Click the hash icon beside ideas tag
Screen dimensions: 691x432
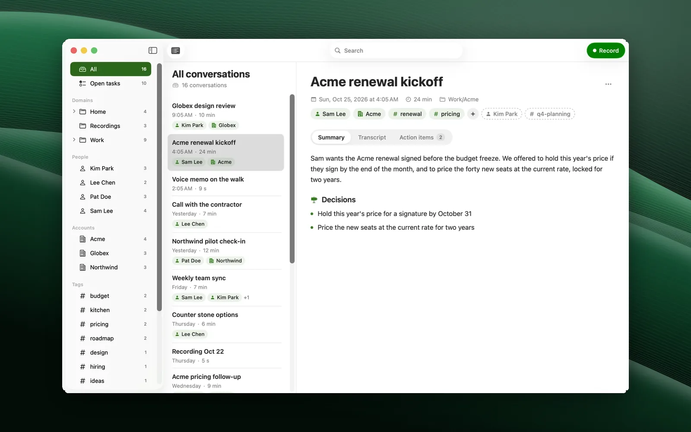pyautogui.click(x=82, y=381)
